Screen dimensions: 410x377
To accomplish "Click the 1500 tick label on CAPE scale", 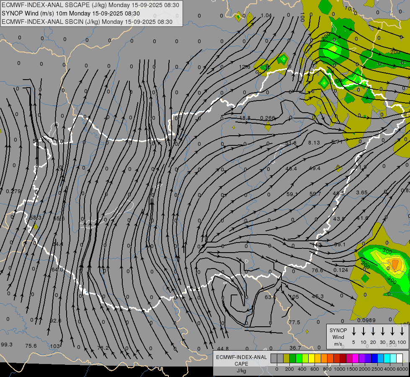I will pos(352,369).
